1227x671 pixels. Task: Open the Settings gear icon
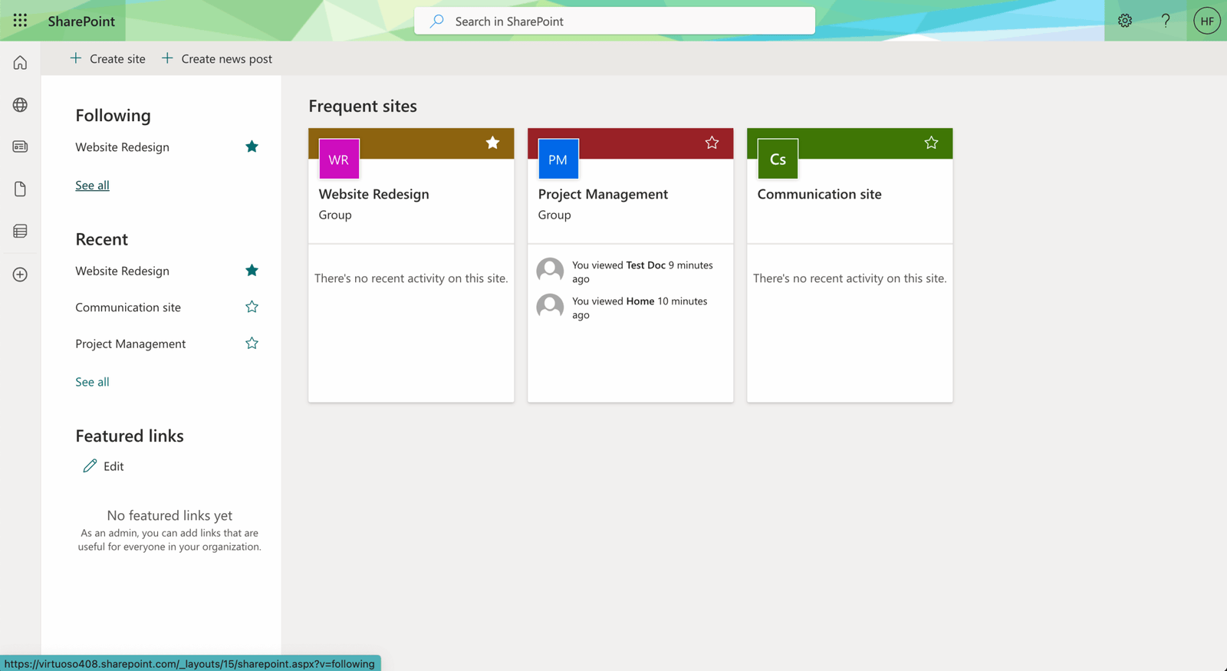tap(1124, 21)
